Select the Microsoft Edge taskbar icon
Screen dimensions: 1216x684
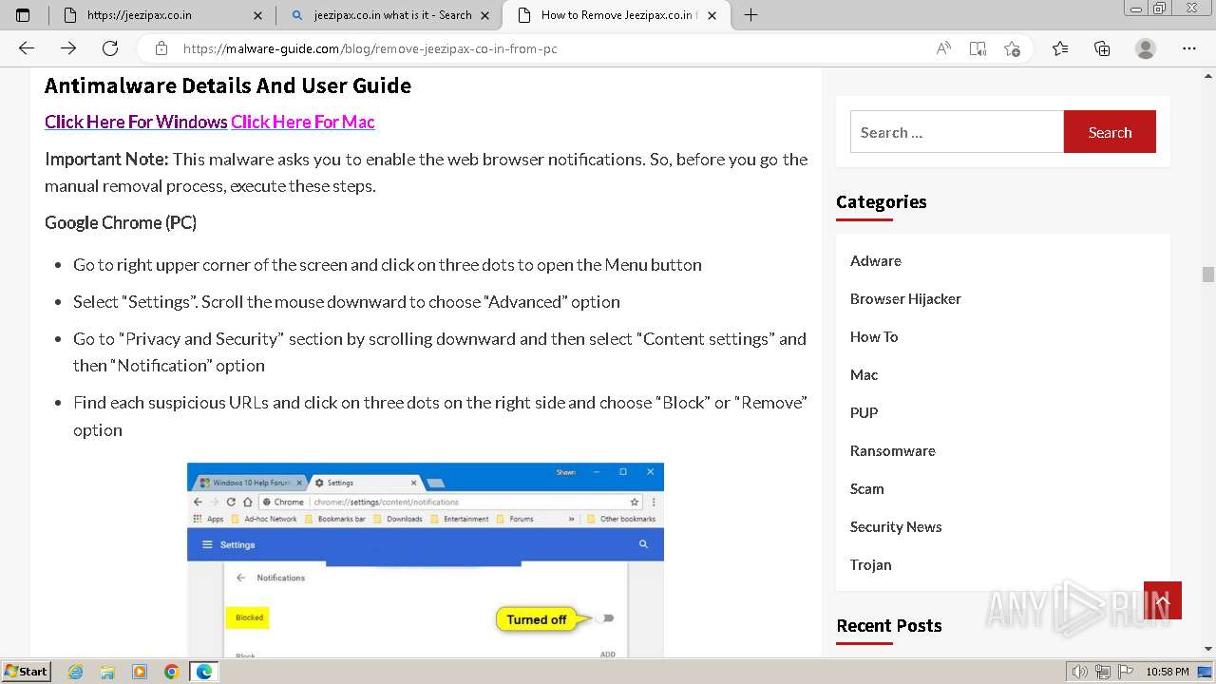coord(204,672)
